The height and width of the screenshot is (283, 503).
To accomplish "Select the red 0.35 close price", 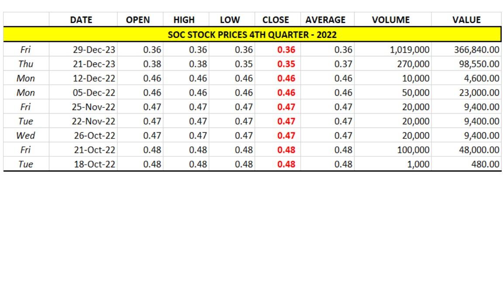I will point(286,64).
